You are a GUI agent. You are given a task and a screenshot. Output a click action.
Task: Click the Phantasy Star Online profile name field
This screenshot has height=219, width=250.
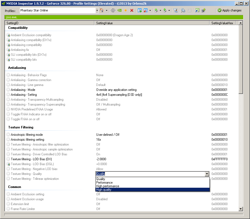click(58, 10)
